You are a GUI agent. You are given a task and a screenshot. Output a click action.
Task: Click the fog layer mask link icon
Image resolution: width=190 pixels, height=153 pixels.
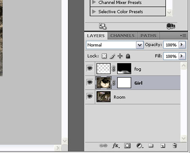(114, 69)
